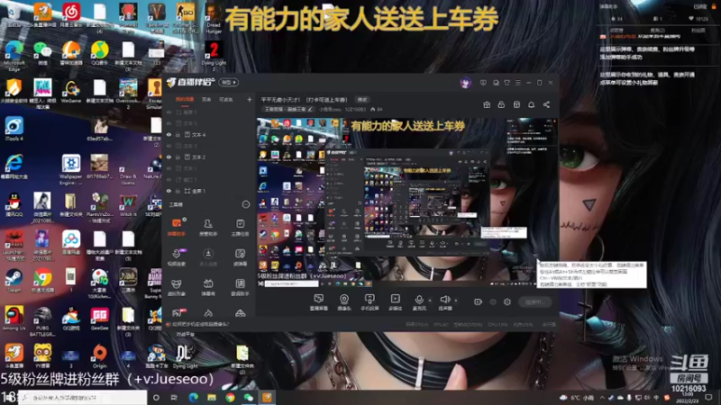Click the gift box icon beside room info
This screenshot has height=405, width=721.
pyautogui.click(x=487, y=104)
